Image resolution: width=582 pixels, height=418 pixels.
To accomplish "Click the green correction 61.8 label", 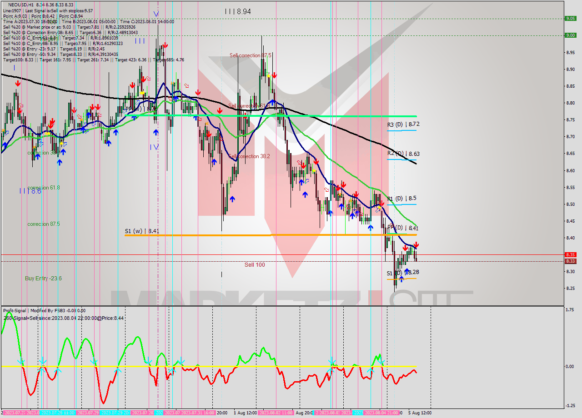I will [44, 187].
